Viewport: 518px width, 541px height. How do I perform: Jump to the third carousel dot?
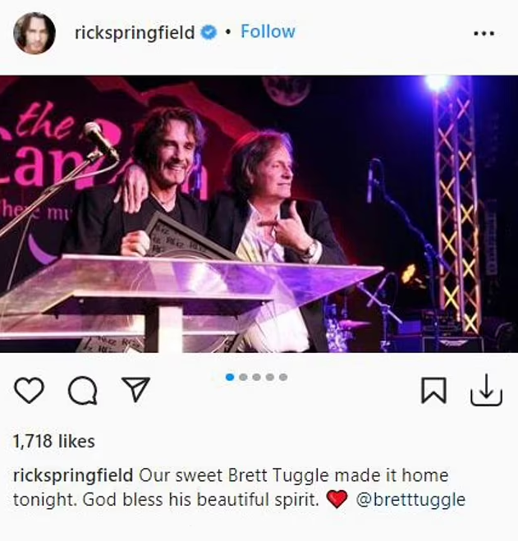(x=256, y=377)
